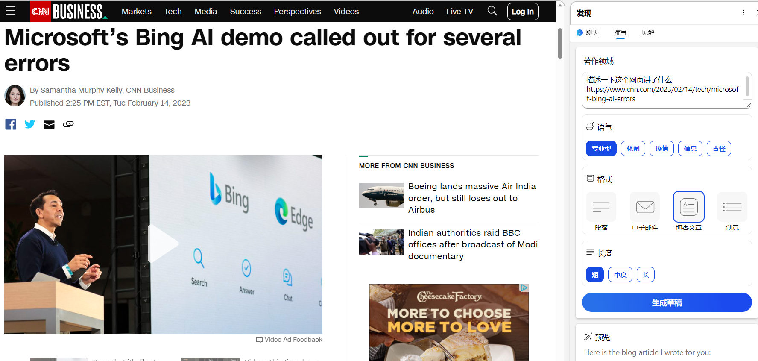
Task: Share article on Facebook
Action: 11,124
